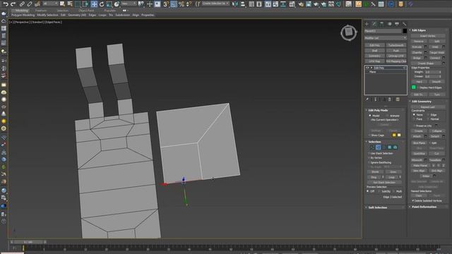Click the Redo arrow in main toolbar
The image size is (452, 254).
pos(13,4)
